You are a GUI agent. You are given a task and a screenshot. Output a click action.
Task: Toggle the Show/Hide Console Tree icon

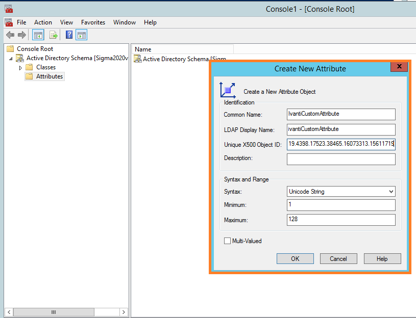click(37, 35)
